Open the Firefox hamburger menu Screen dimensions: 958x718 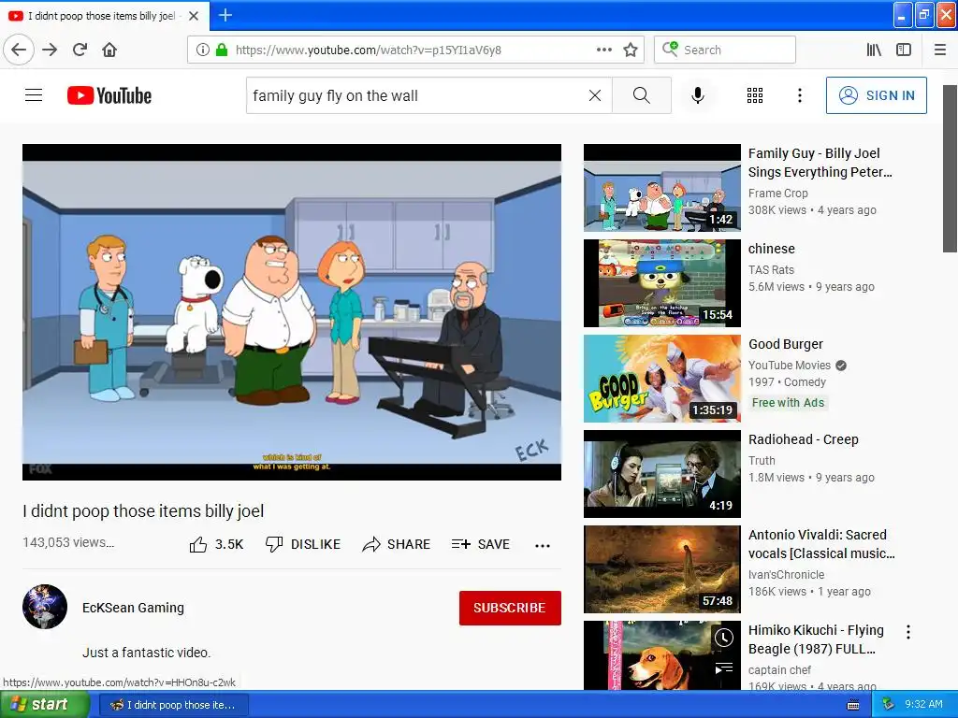(940, 50)
